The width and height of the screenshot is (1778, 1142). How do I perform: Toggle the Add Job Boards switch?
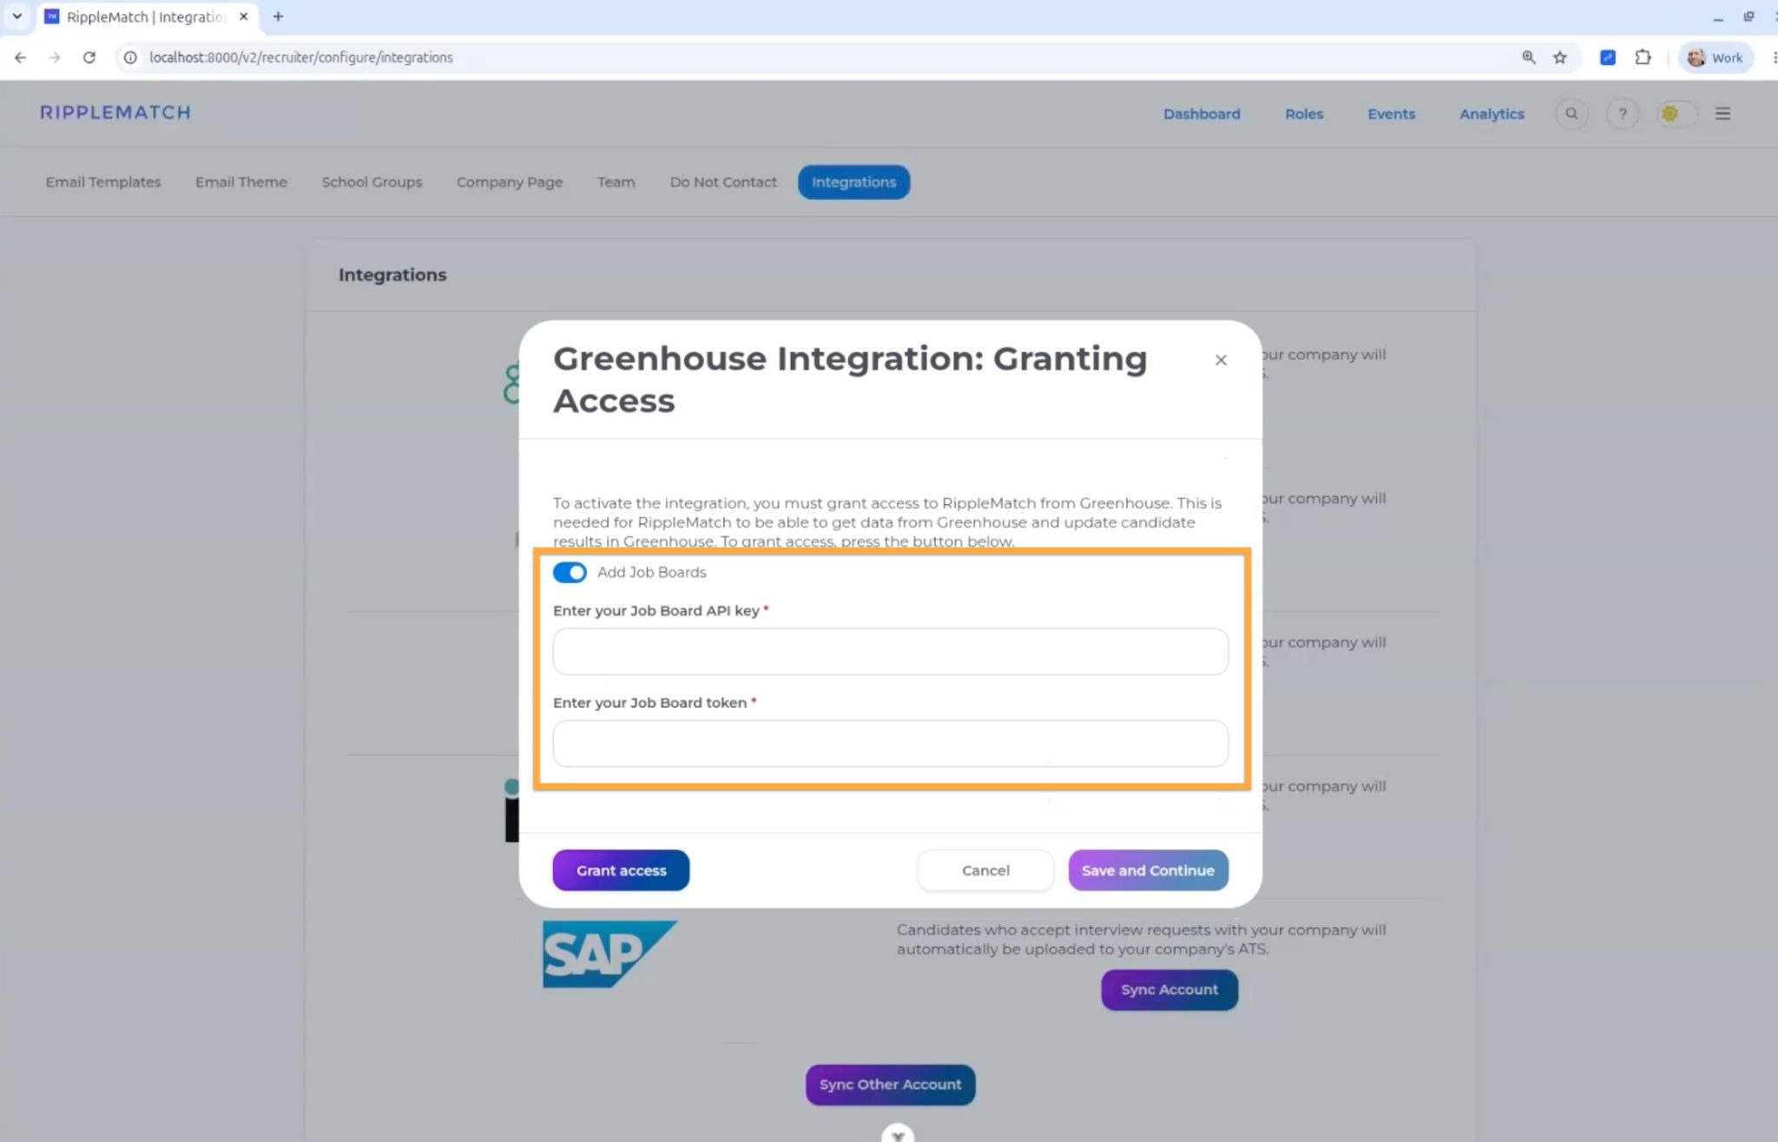click(570, 573)
